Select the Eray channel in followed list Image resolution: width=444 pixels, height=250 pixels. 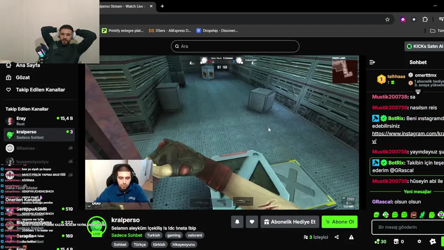point(39,121)
